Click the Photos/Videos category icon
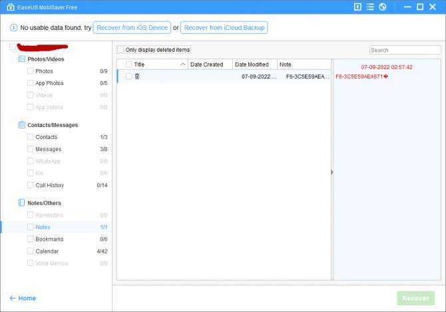446x312 pixels. (x=21, y=59)
